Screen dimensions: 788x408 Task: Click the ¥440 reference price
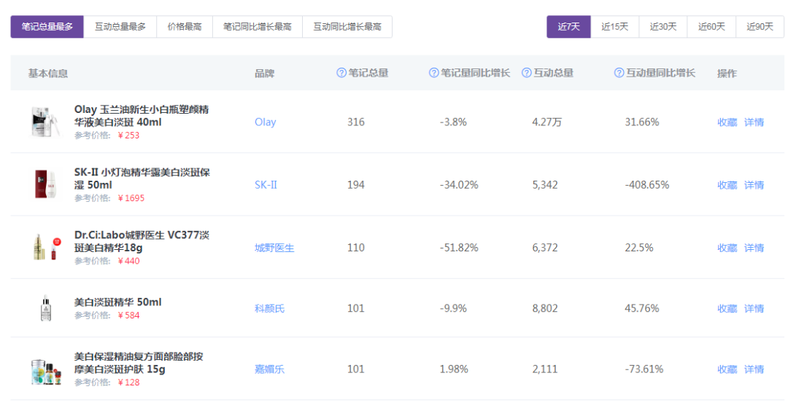[128, 261]
